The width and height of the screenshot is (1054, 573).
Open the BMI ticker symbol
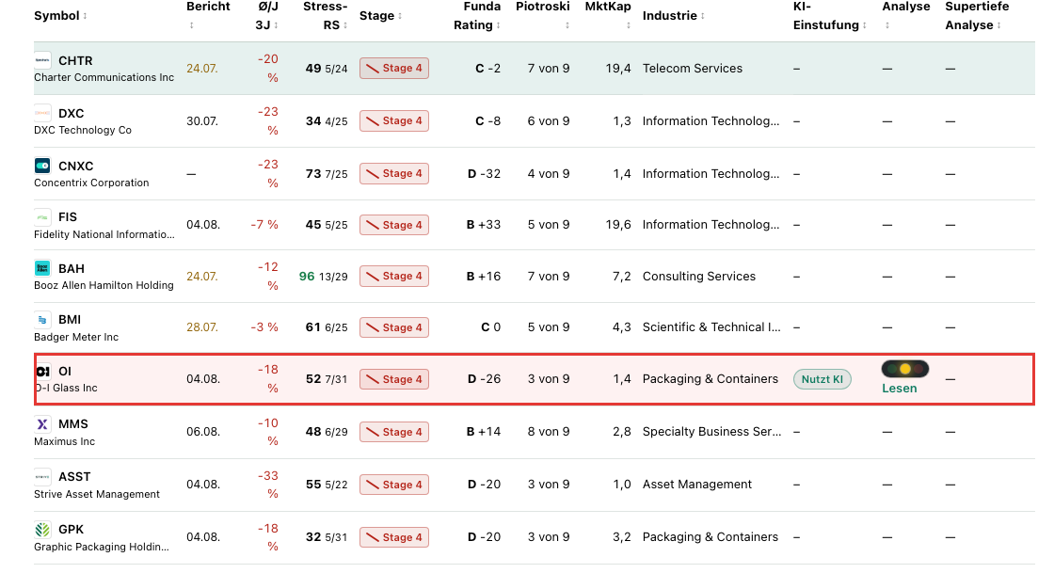(x=70, y=320)
